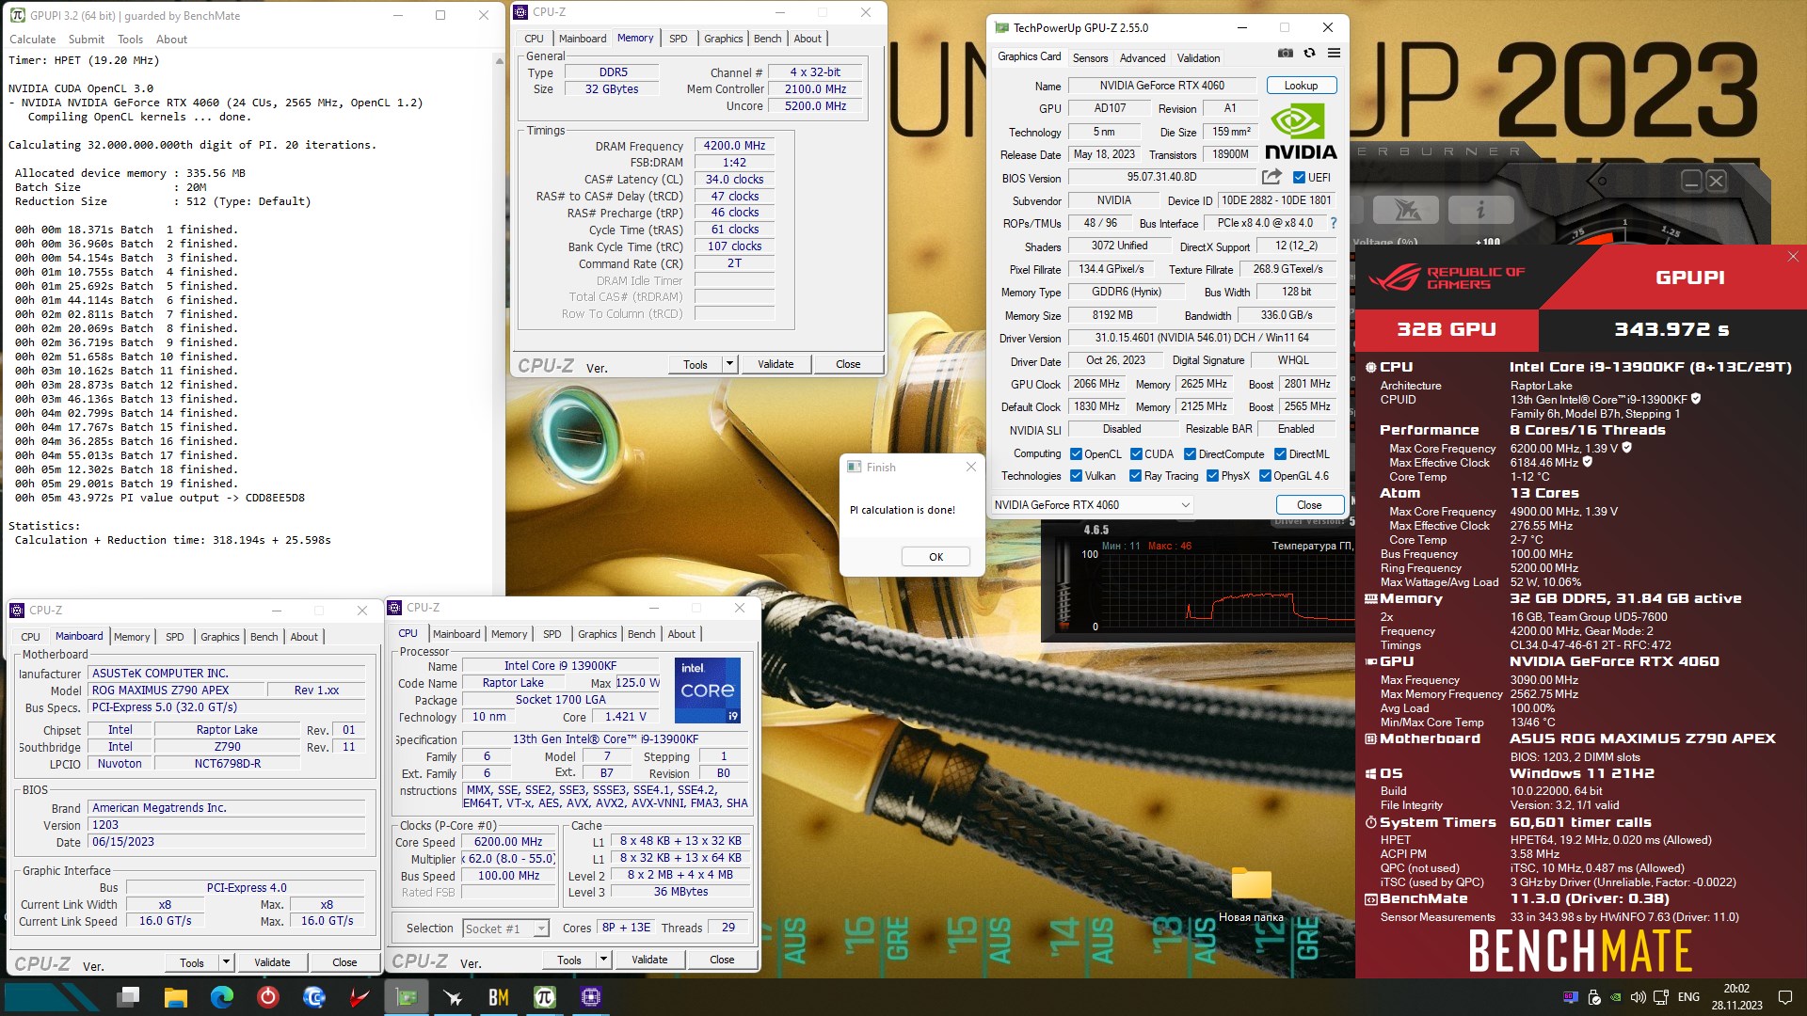The image size is (1807, 1016).
Task: Switch to Advanced tab in GPU-Z
Action: pyautogui.click(x=1142, y=58)
